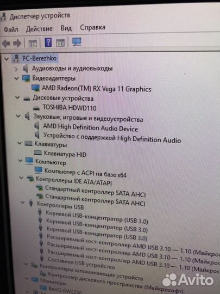Collapse the Клавиатуры category
The width and height of the screenshot is (220, 294).
[x=19, y=143]
